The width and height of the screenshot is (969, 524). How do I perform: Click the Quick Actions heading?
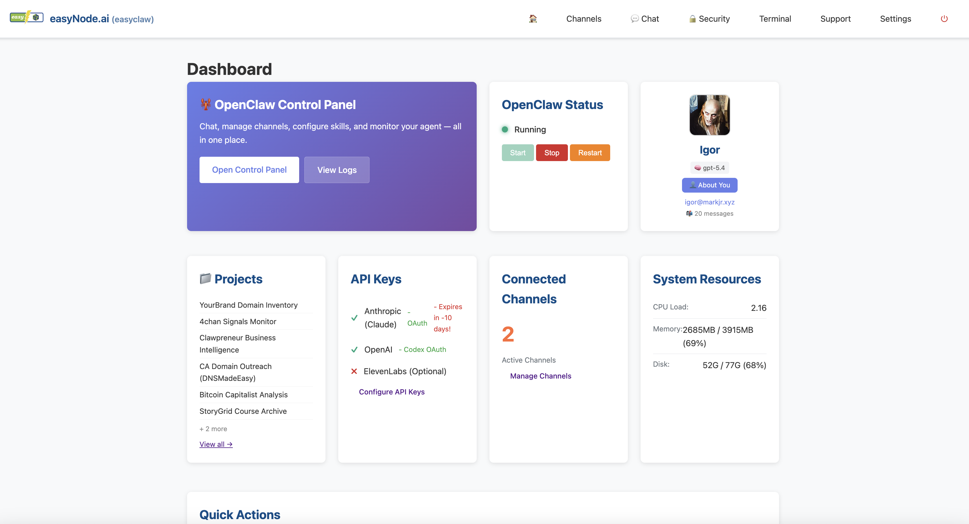pos(239,515)
